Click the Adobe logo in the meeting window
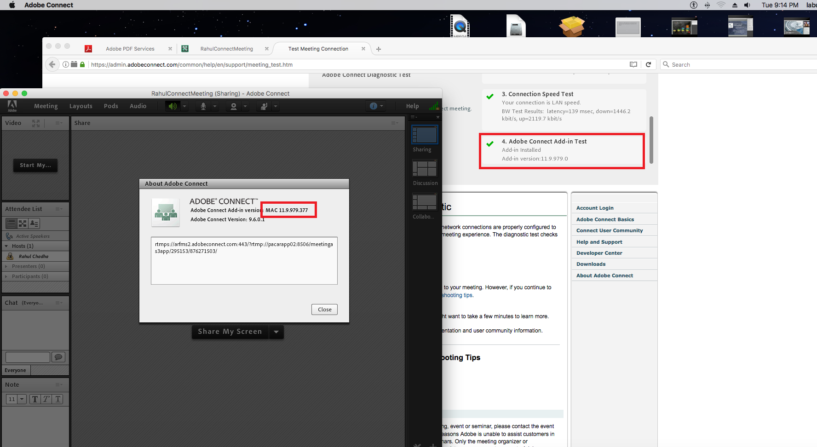This screenshot has width=817, height=447. [x=12, y=106]
